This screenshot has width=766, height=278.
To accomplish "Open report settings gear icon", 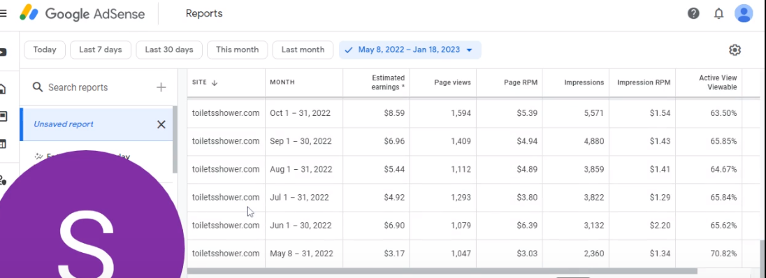I will pyautogui.click(x=735, y=50).
